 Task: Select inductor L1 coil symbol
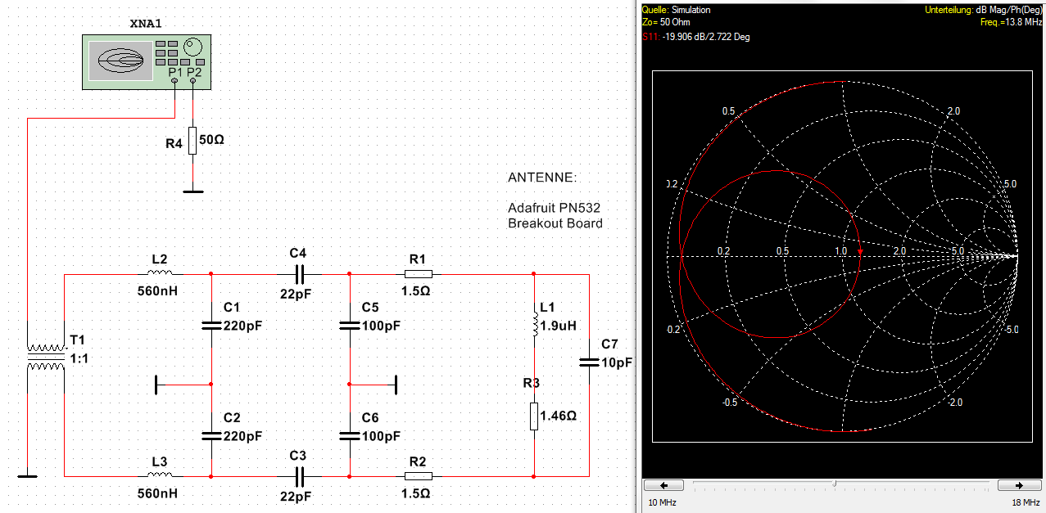(x=534, y=324)
